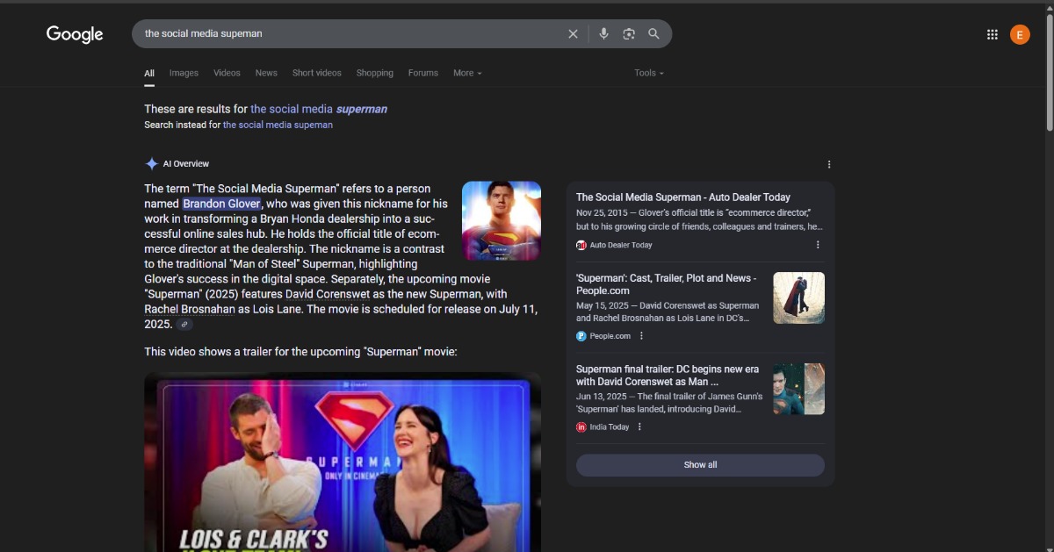
Task: Open corrected query link 'the social media superman'
Action: pos(319,109)
